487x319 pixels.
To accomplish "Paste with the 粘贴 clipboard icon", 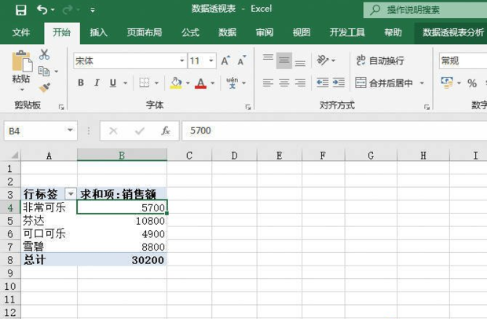I will (22, 60).
